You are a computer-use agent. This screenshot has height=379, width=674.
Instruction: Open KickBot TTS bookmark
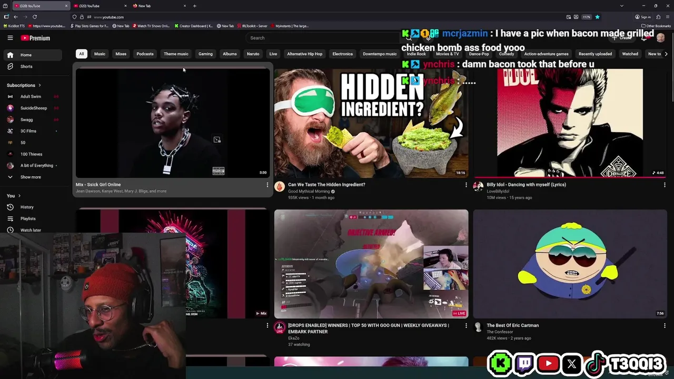pyautogui.click(x=14, y=26)
